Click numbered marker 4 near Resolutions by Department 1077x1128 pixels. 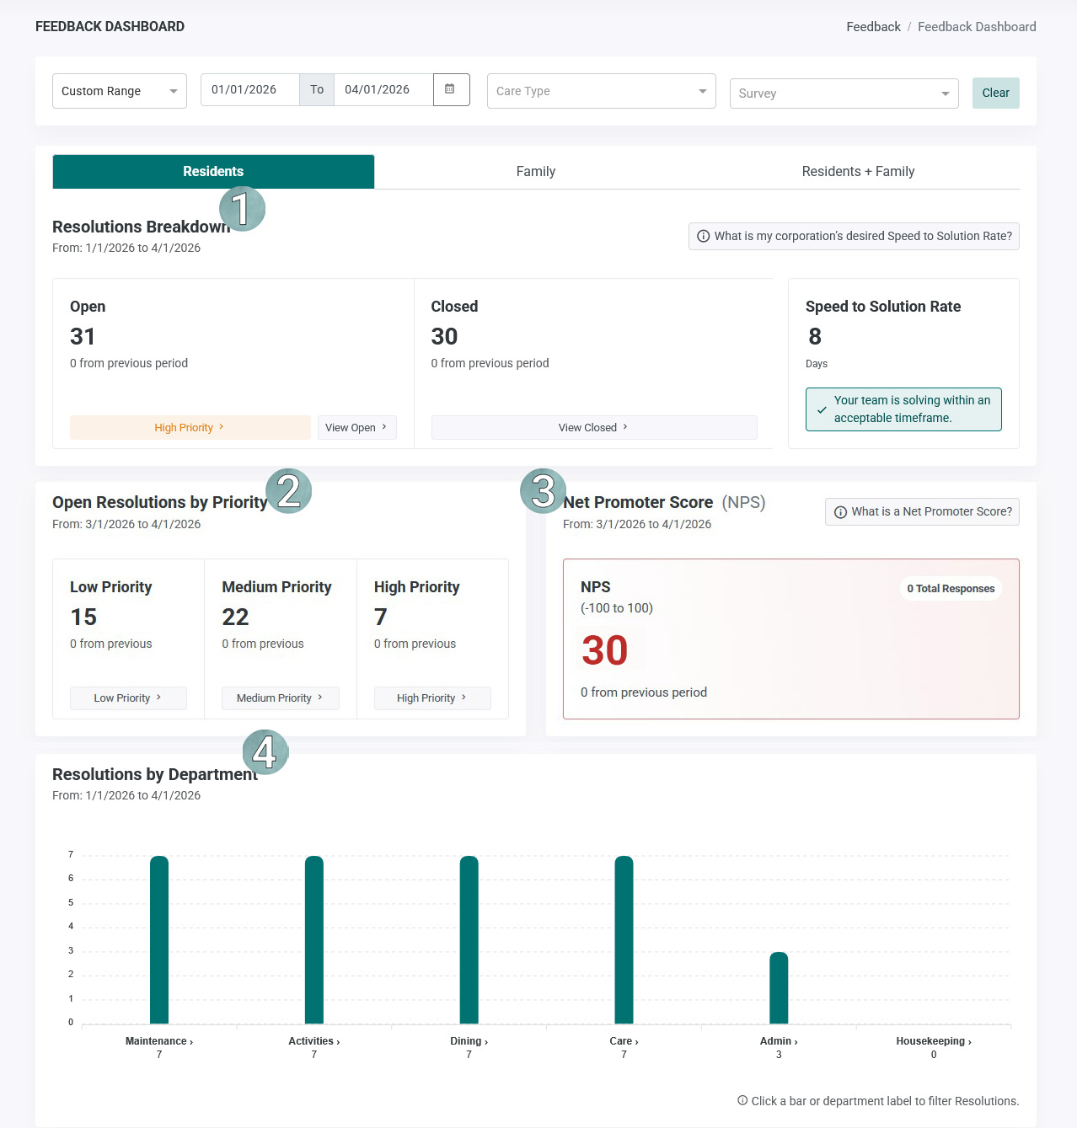(265, 752)
